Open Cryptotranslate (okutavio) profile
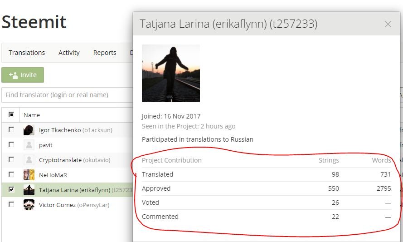 [74, 160]
